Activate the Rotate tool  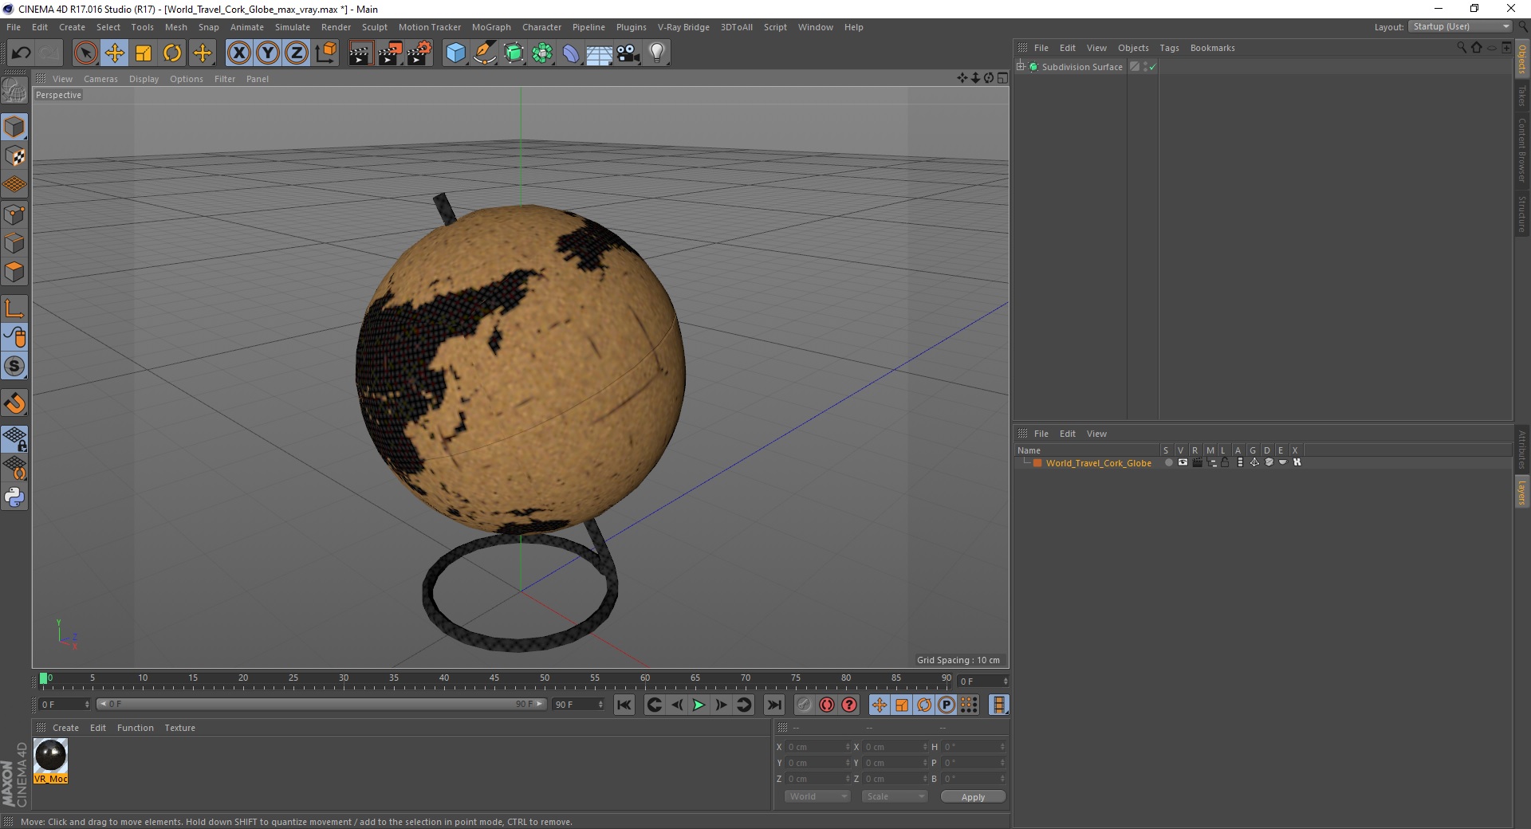coord(172,53)
